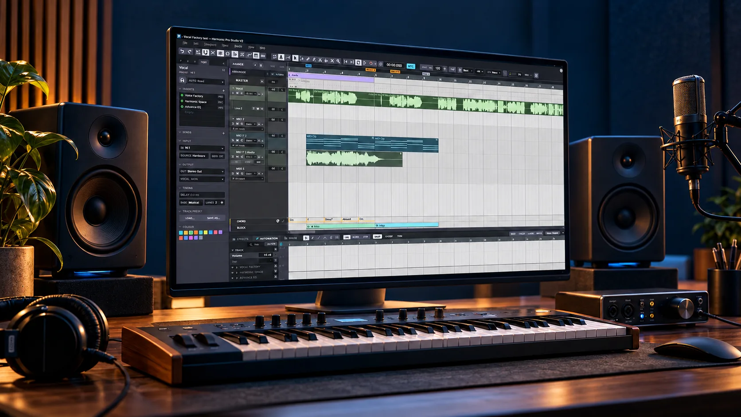This screenshot has height=417, width=741.
Task: Click the MTC sync button
Action: pyautogui.click(x=411, y=66)
